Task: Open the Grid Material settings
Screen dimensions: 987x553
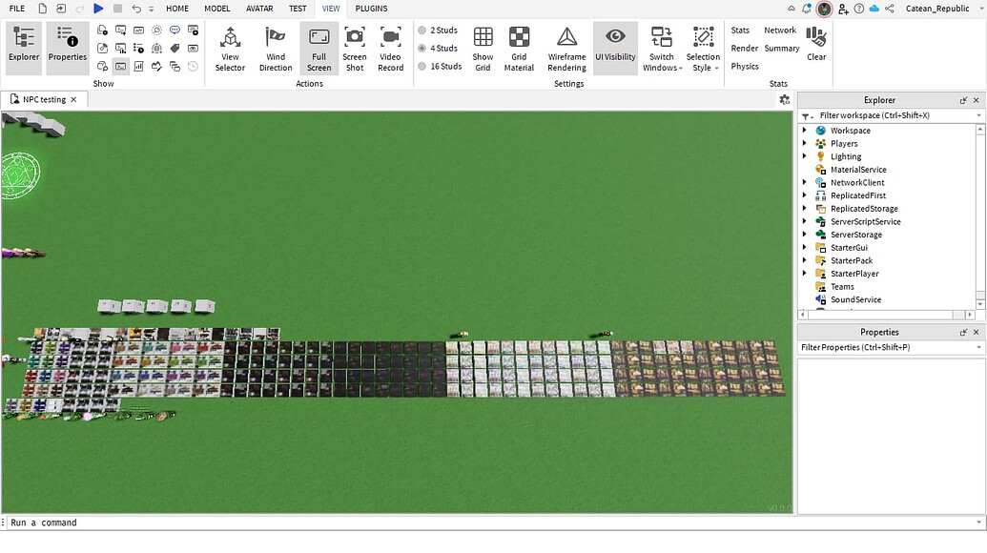Action: 520,48
